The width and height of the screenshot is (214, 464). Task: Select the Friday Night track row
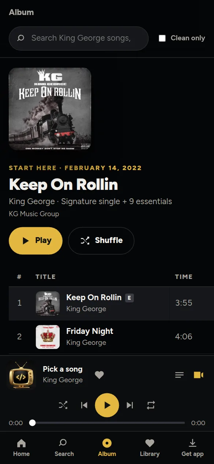point(111,337)
